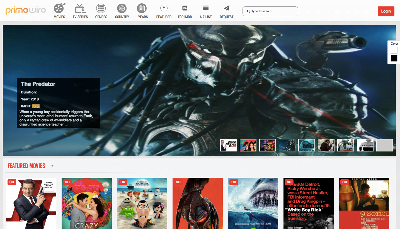Open the shark movie poster
Image resolution: width=400 pixels, height=229 pixels.
253,203
